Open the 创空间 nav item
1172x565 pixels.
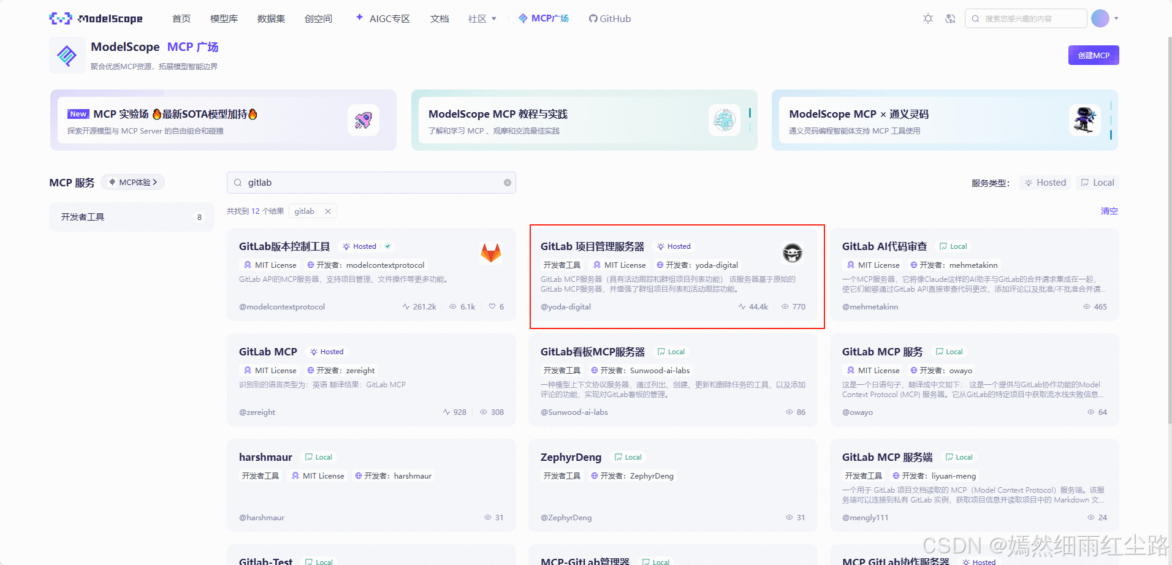(x=318, y=18)
